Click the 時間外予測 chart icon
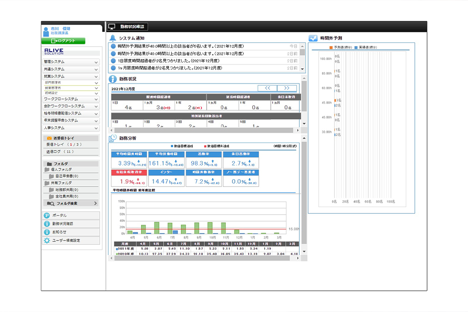 (313, 38)
